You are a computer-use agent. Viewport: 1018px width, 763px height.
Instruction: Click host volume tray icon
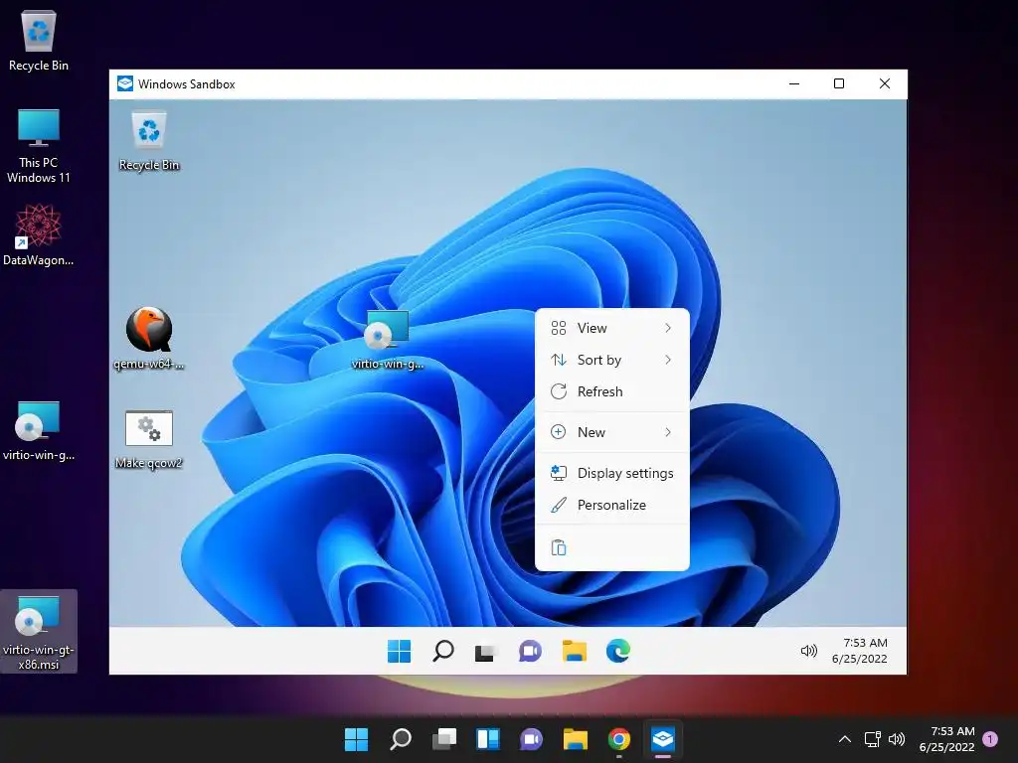[x=897, y=739]
